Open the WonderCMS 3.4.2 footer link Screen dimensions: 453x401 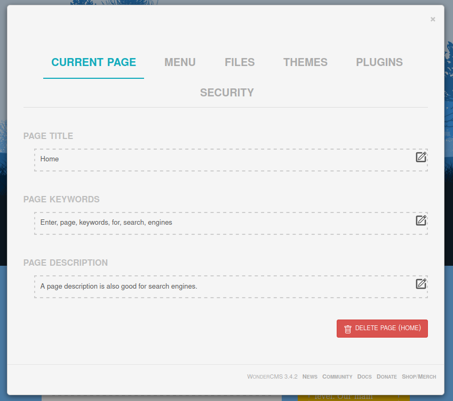(272, 377)
